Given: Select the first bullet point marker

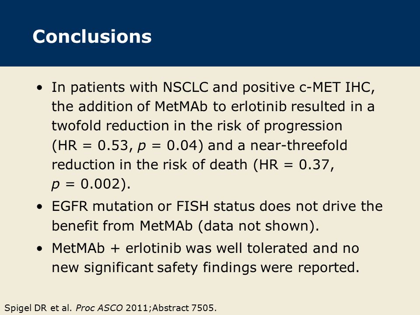Looking at the screenshot, I should pos(40,87).
